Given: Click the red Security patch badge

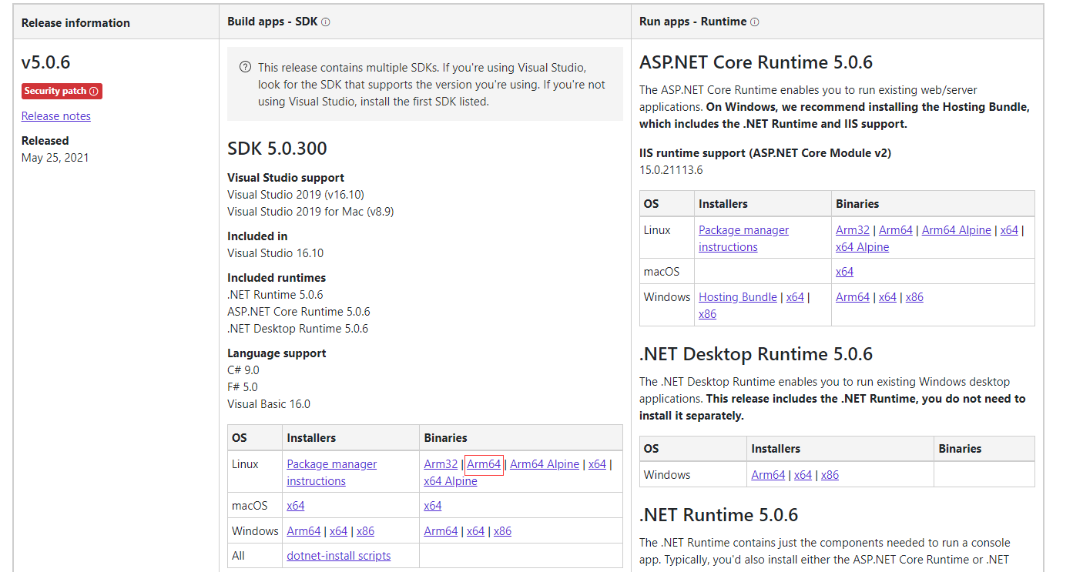Looking at the screenshot, I should point(62,91).
